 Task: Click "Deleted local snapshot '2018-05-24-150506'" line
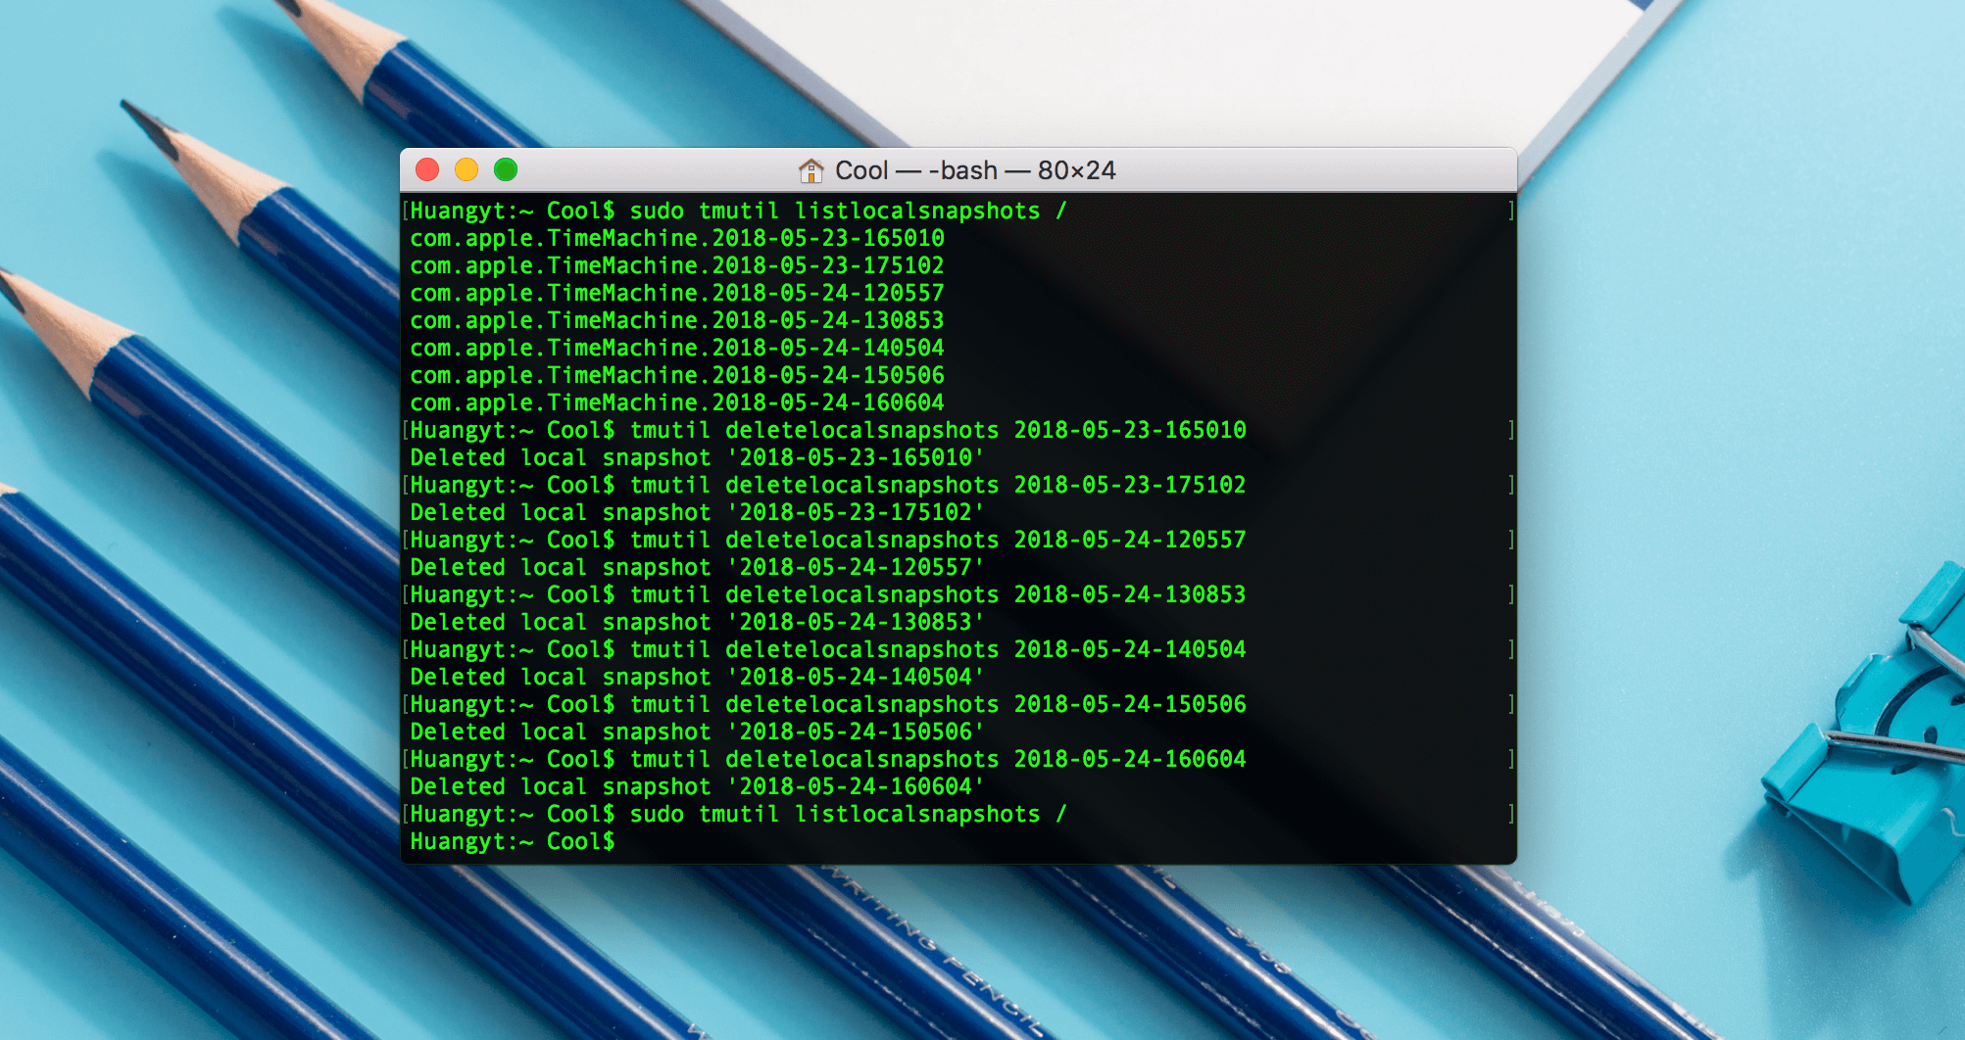697,732
